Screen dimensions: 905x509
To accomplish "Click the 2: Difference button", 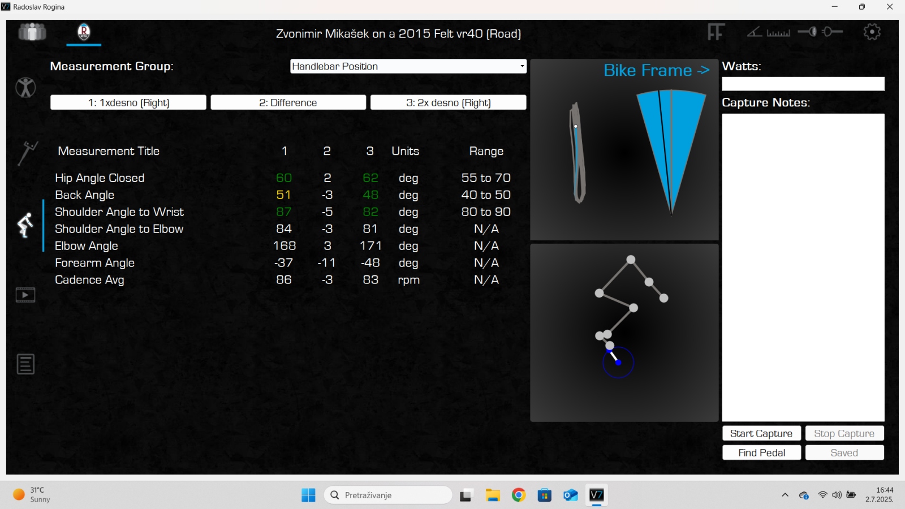I will [x=288, y=102].
